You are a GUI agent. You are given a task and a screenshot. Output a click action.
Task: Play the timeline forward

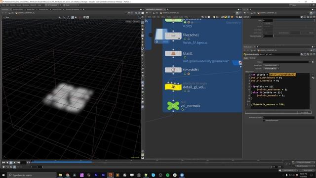[x=14, y=163]
